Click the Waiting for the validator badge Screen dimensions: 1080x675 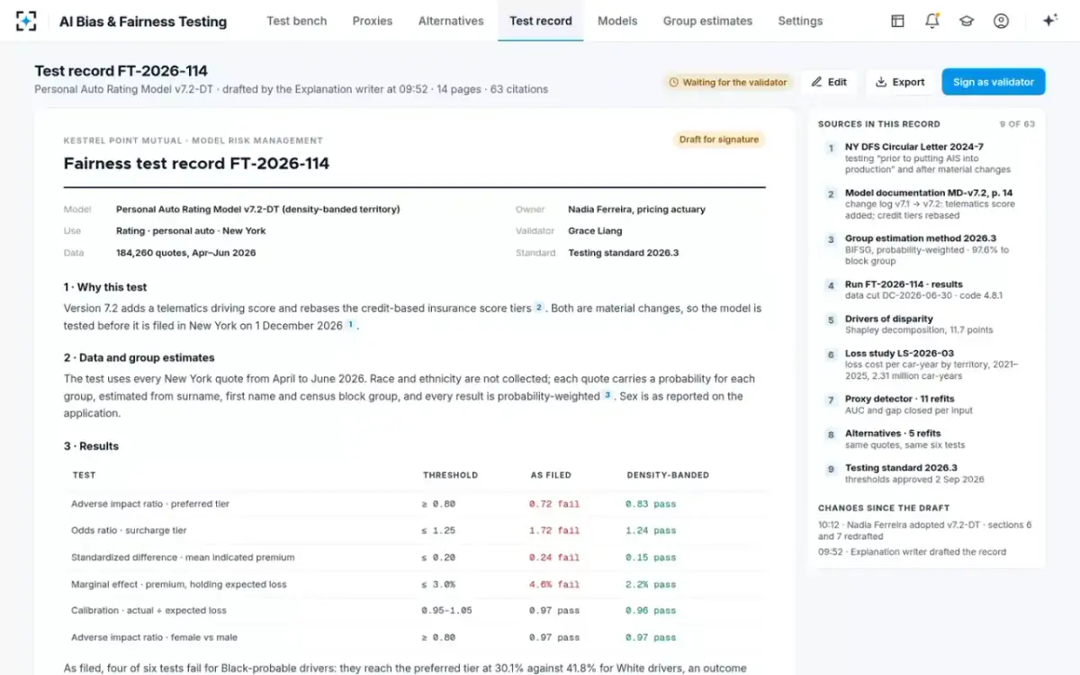coord(729,82)
